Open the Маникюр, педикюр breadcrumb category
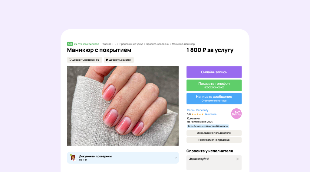Viewport: 310px width, 172px height. click(183, 44)
